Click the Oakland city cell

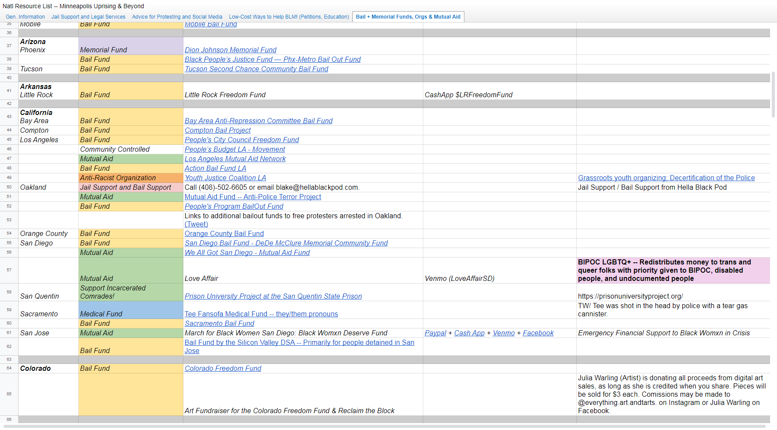[48, 188]
